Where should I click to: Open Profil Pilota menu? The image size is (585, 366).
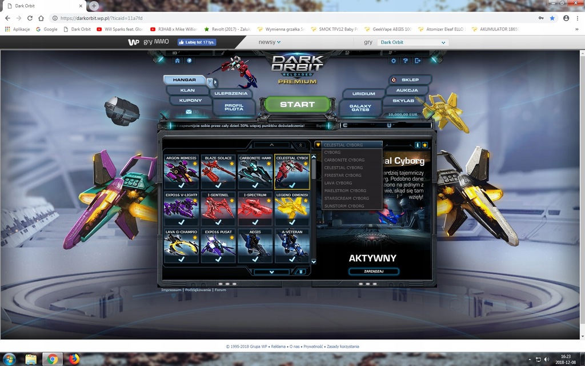pyautogui.click(x=234, y=107)
